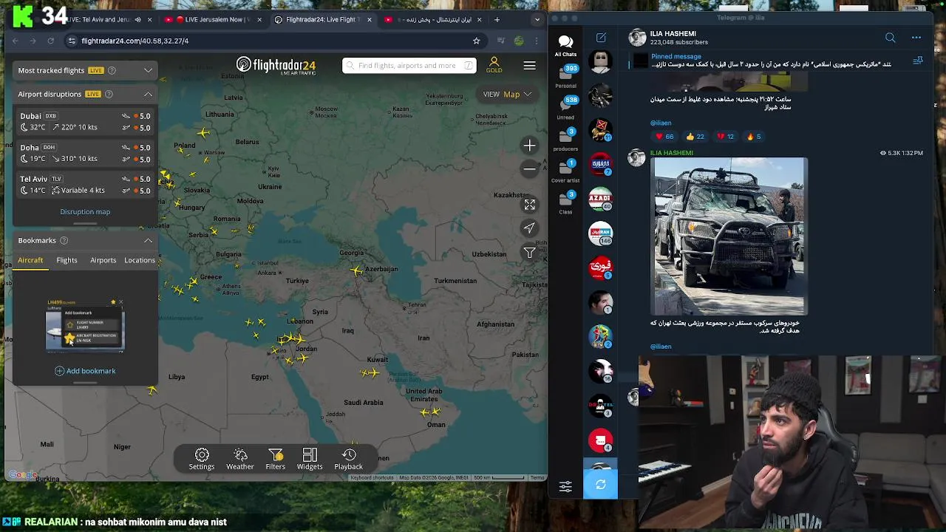This screenshot has width=946, height=532.
Task: Open the browser tab search dropdown
Action: click(x=537, y=19)
